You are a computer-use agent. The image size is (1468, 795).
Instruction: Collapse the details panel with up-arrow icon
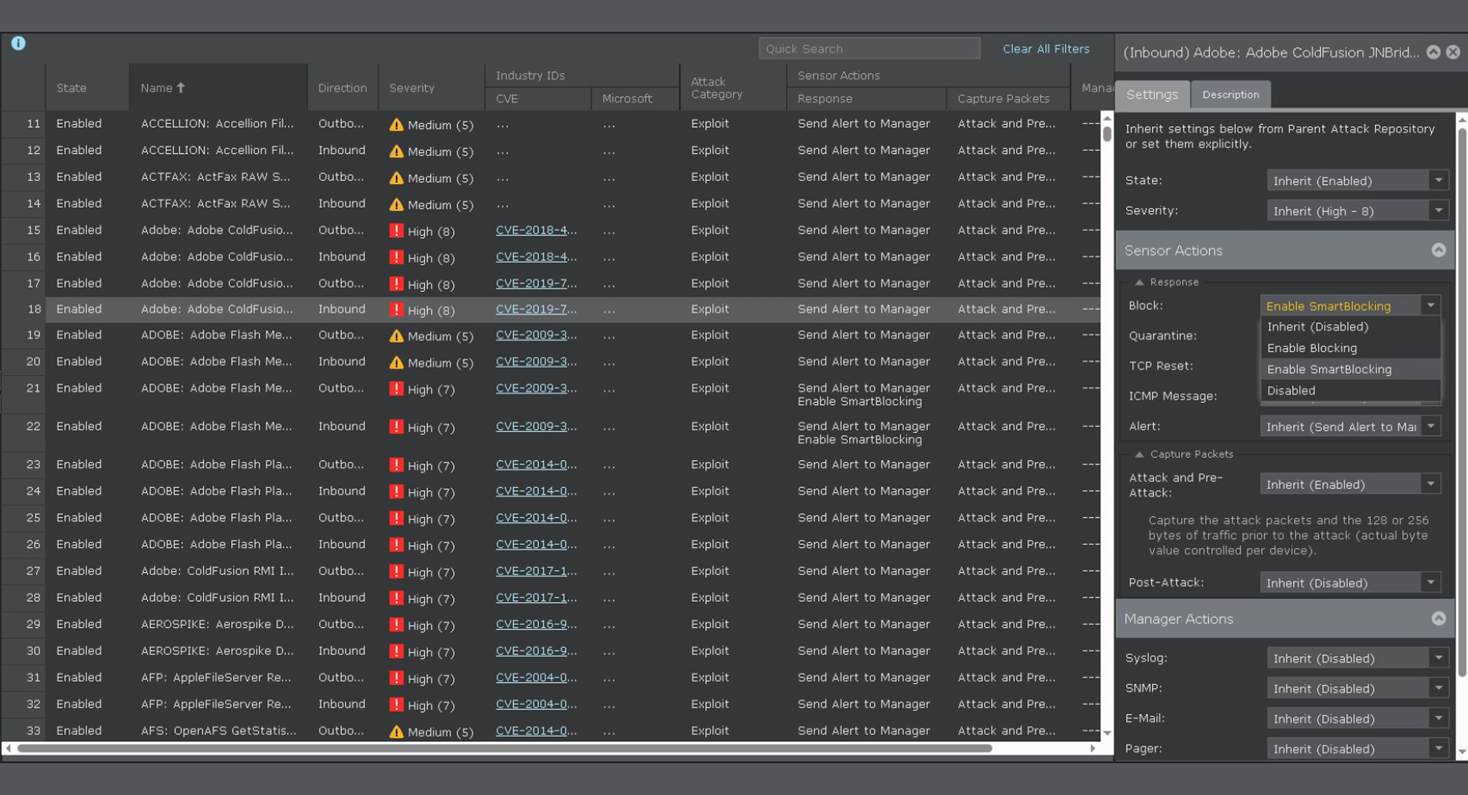click(1433, 53)
